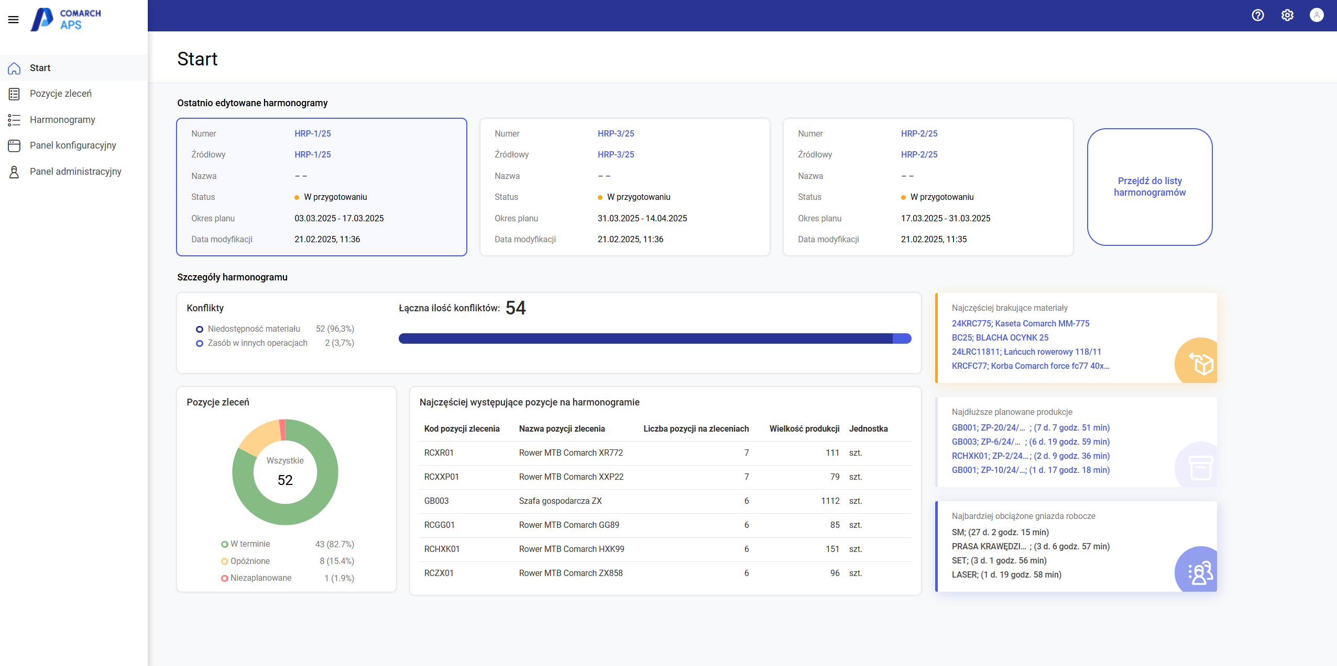
Task: Click the Panel konfiguracyjny window icon
Action: (14, 145)
